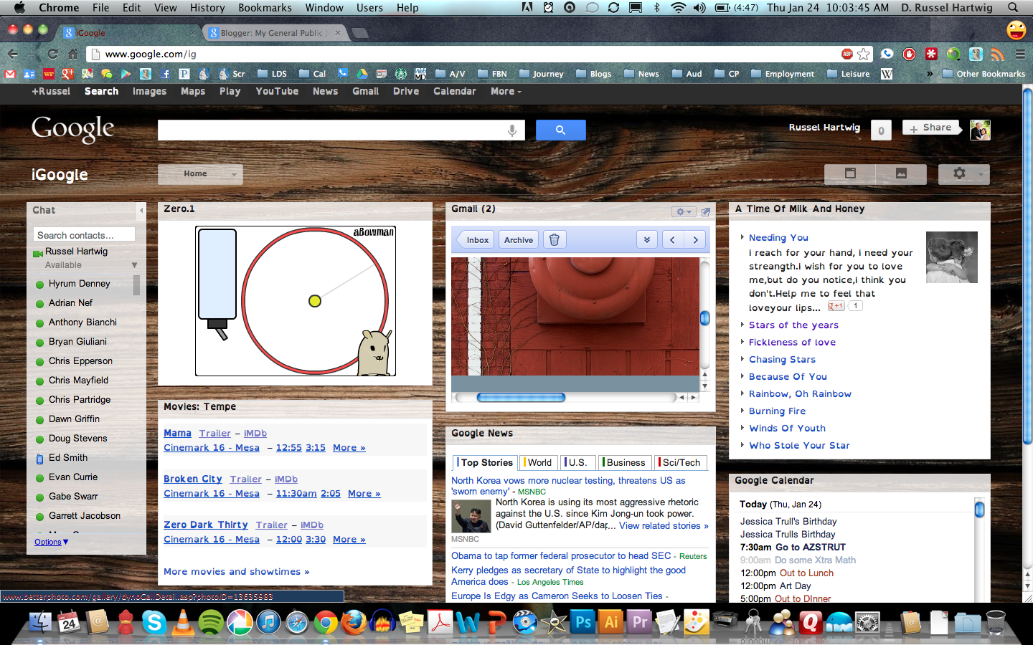1033x645 pixels.
Task: Click the iGoogle theme image button
Action: point(901,173)
